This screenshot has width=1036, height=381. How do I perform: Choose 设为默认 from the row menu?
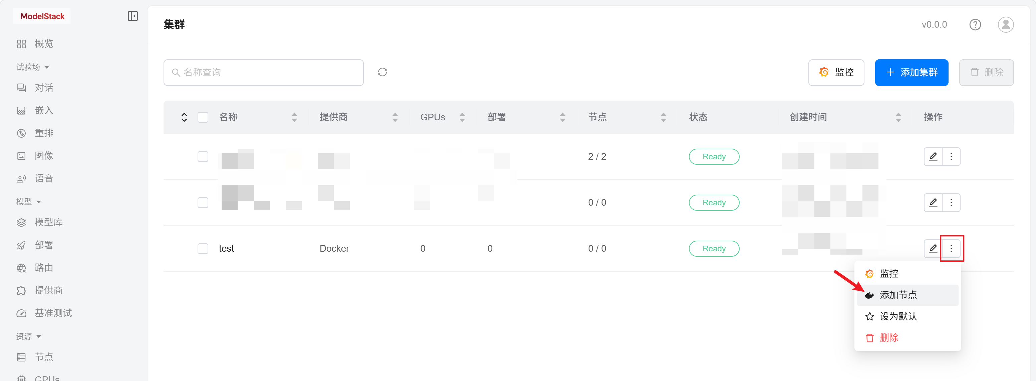(908, 316)
